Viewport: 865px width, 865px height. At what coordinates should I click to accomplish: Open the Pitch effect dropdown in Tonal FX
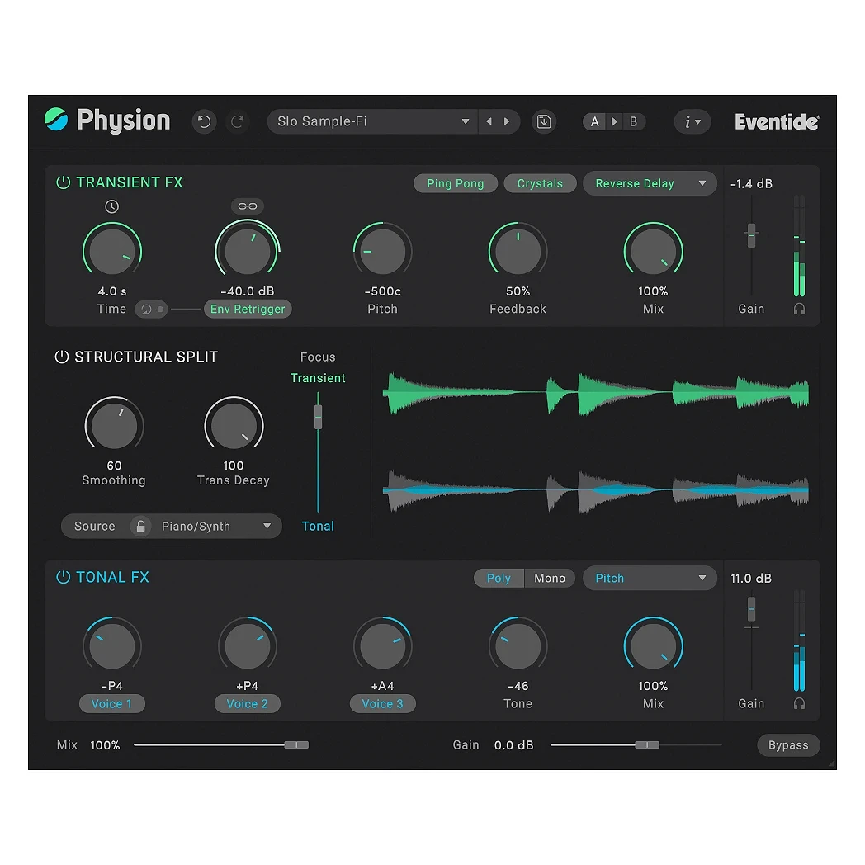point(650,578)
